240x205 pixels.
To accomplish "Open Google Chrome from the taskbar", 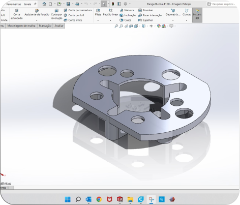I will click(99, 199).
